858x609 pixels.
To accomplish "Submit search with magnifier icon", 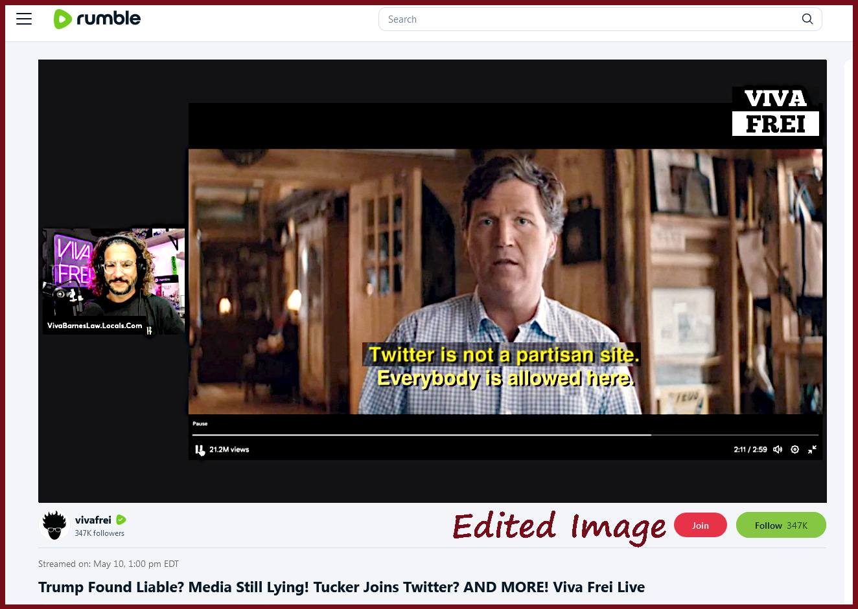I will 807,19.
